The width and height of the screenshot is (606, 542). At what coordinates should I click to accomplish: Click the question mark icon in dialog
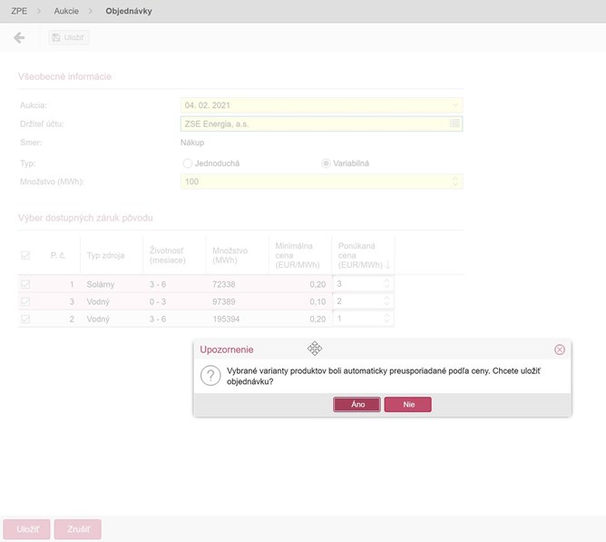coord(210,376)
